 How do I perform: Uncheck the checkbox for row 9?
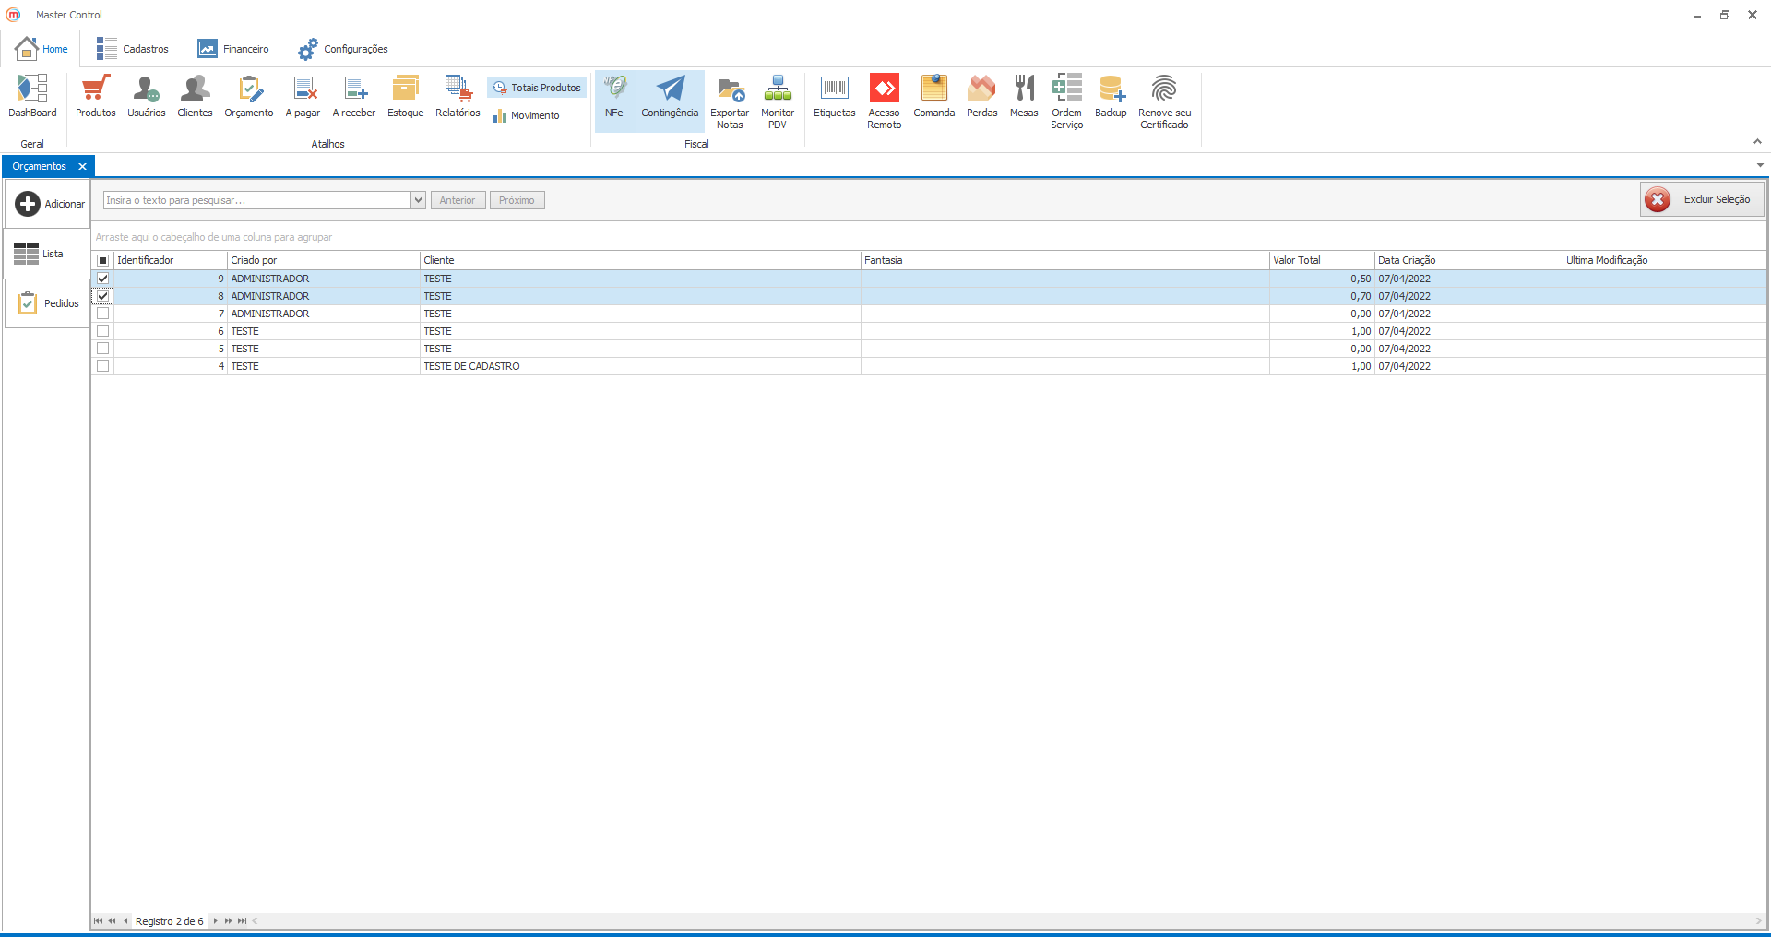click(103, 279)
